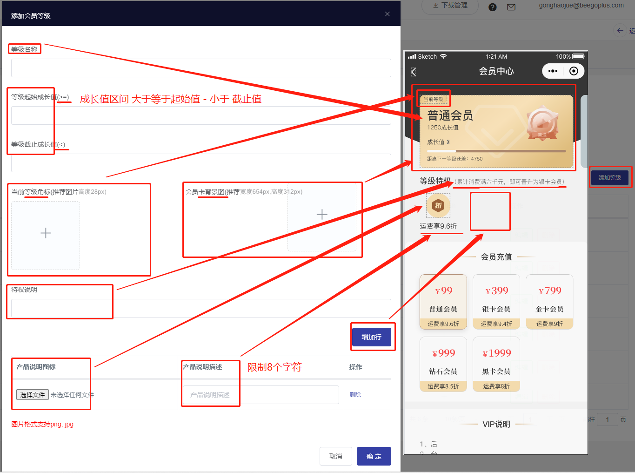Click 产品说明图标 column header
This screenshot has height=473, width=635.
click(36, 367)
